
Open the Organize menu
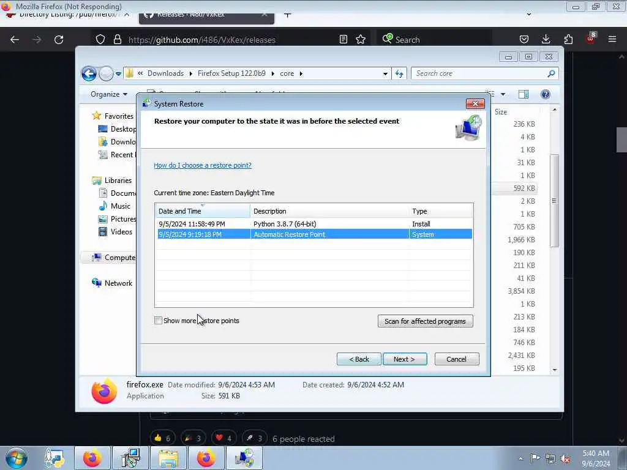[109, 94]
